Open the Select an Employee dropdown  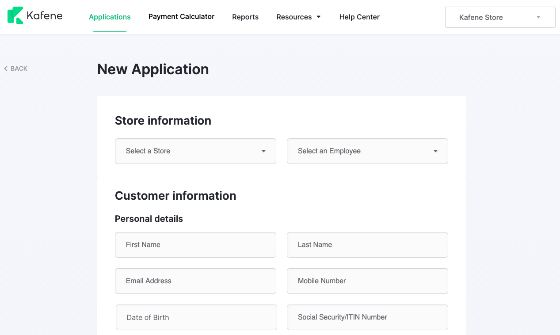(x=367, y=151)
